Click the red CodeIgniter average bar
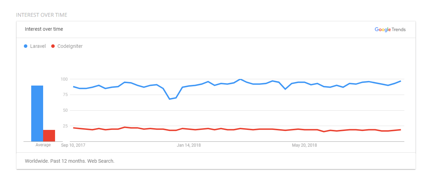 coord(49,135)
